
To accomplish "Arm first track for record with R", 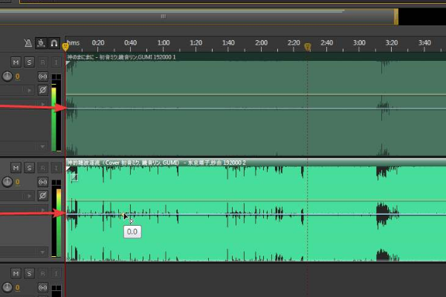I will (x=42, y=62).
